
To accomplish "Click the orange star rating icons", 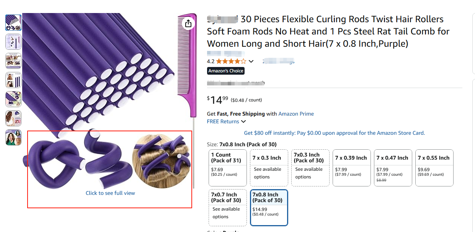I will pyautogui.click(x=231, y=61).
